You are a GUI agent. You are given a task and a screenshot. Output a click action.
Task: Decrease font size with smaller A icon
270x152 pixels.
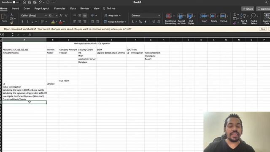[66, 16]
